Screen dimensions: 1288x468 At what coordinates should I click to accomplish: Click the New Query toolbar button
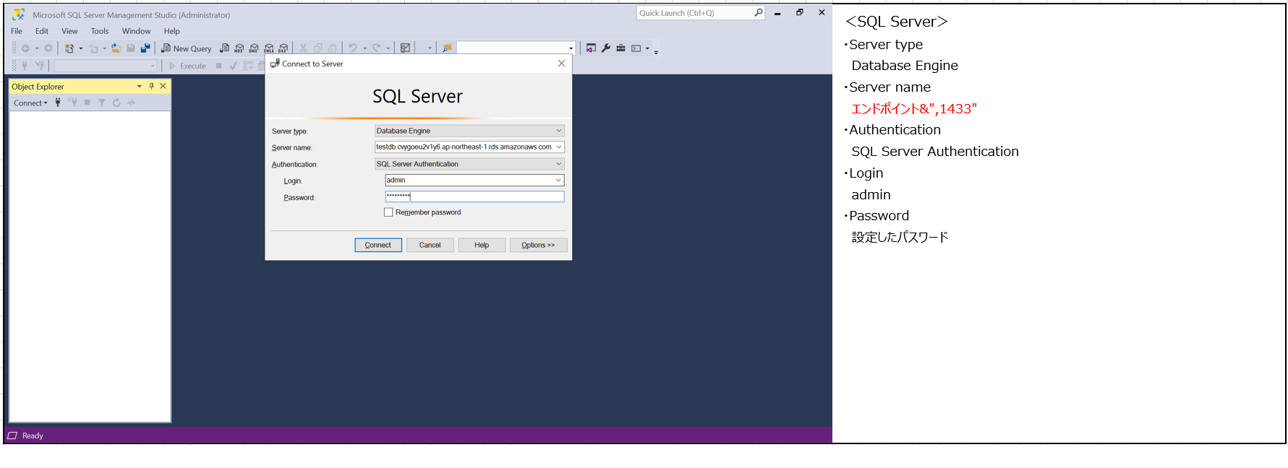[x=187, y=48]
